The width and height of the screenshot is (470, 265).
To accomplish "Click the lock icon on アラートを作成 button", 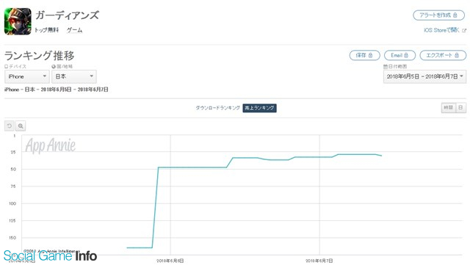I will tap(455, 15).
